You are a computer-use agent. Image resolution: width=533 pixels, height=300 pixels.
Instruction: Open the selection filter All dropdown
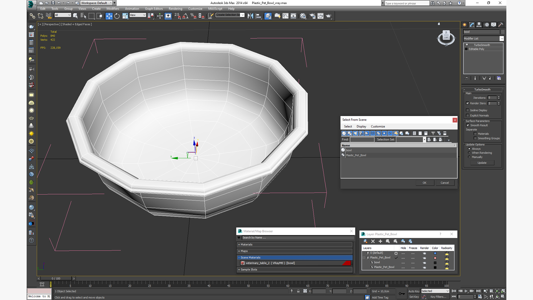[x=63, y=15]
